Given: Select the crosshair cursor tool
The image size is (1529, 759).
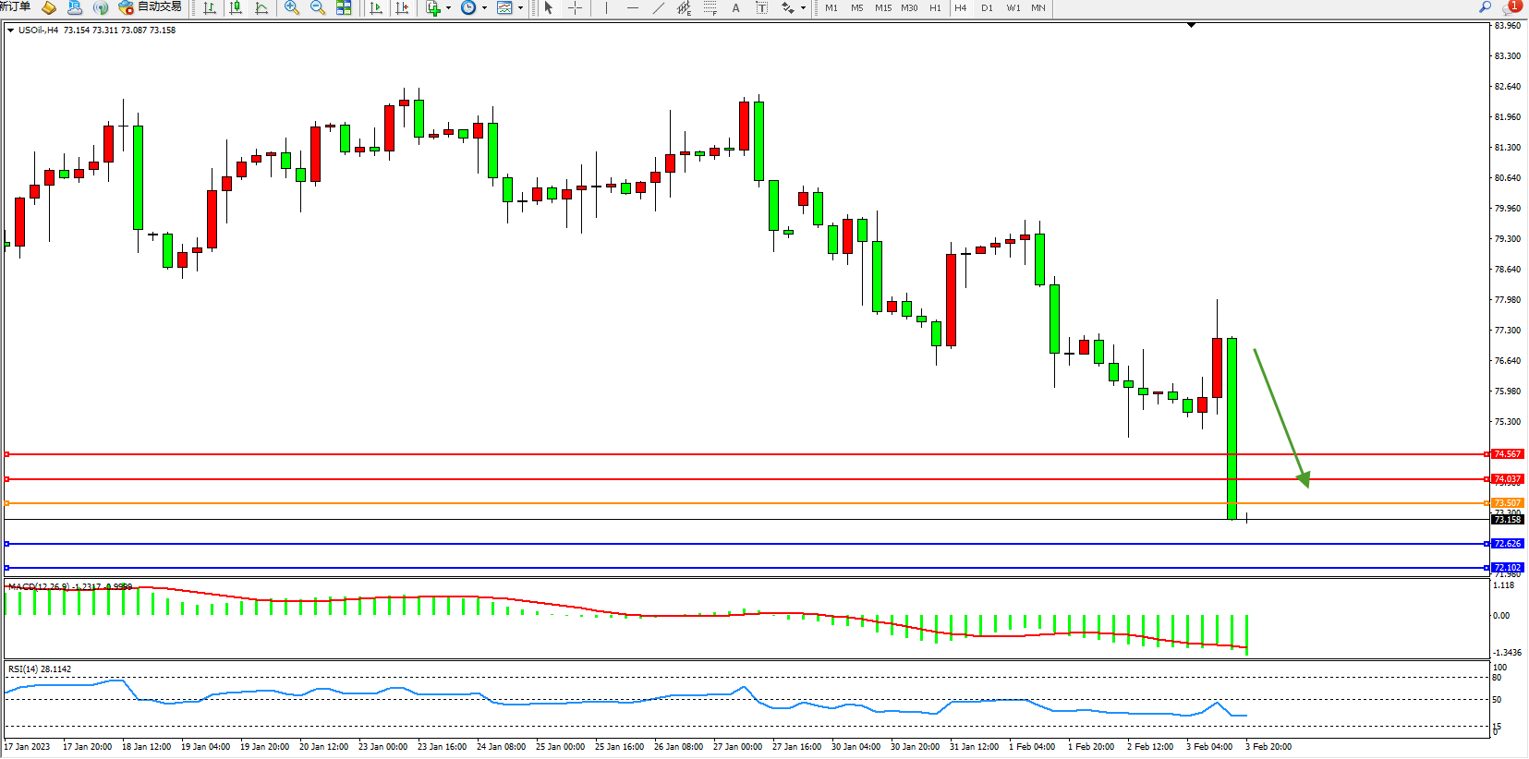Looking at the screenshot, I should click(x=575, y=8).
